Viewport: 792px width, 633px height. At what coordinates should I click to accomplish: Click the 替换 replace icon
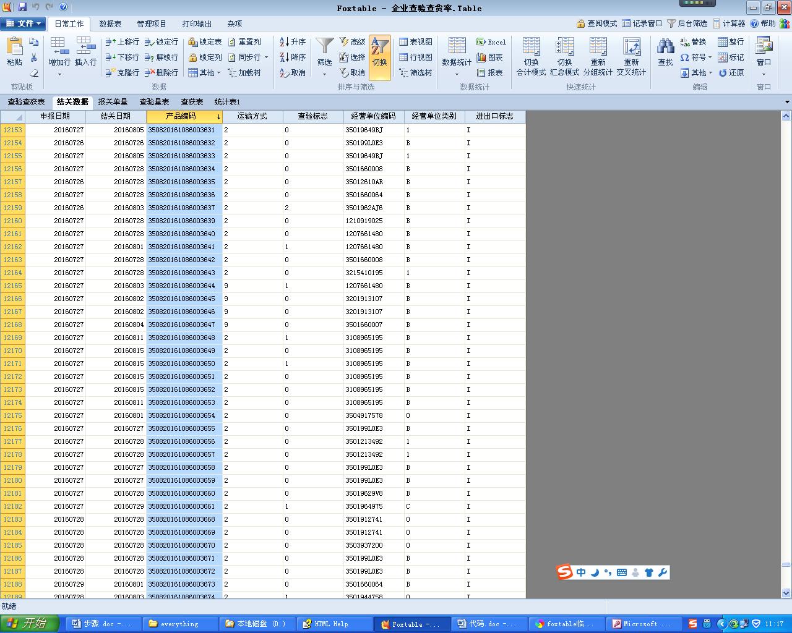click(x=693, y=42)
